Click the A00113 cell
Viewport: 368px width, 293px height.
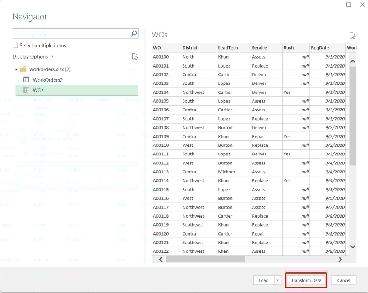166,172
